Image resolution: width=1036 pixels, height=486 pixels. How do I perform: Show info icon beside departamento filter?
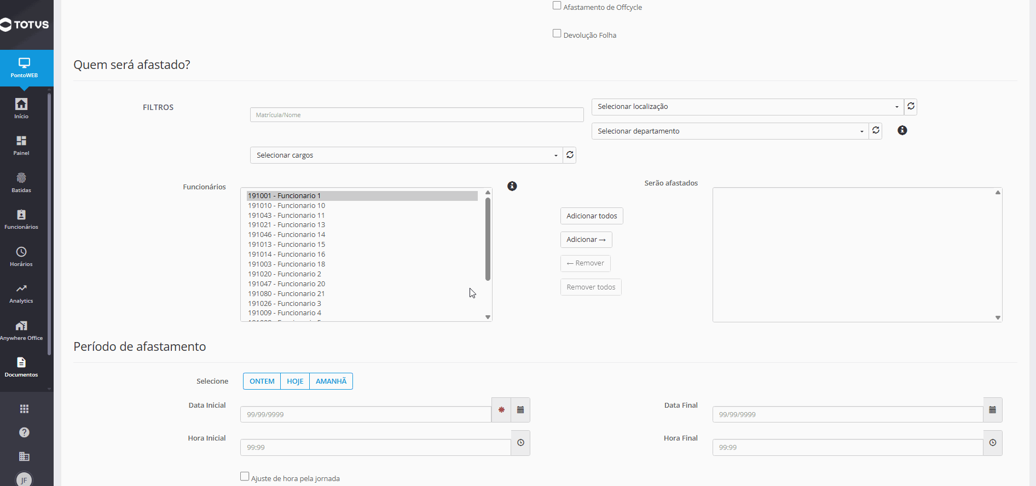point(902,130)
